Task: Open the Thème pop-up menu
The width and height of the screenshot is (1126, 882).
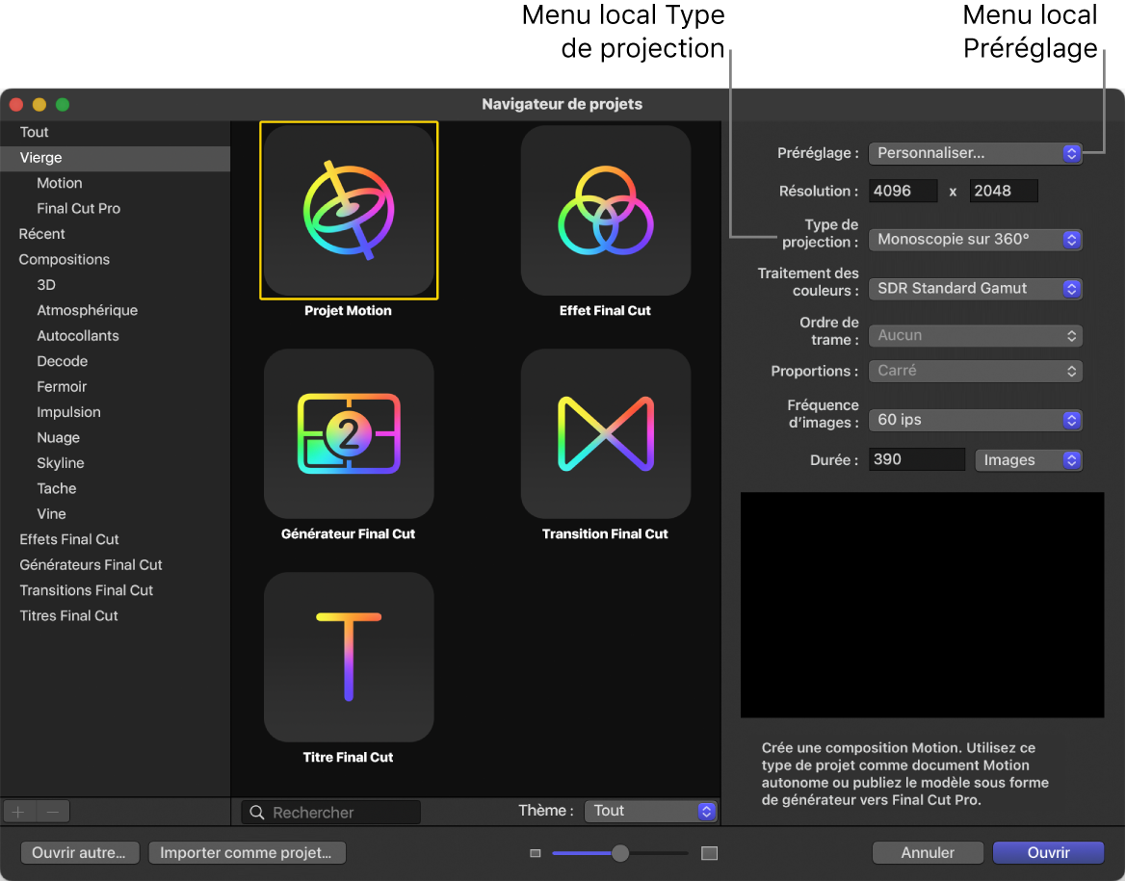Action: coord(651,811)
